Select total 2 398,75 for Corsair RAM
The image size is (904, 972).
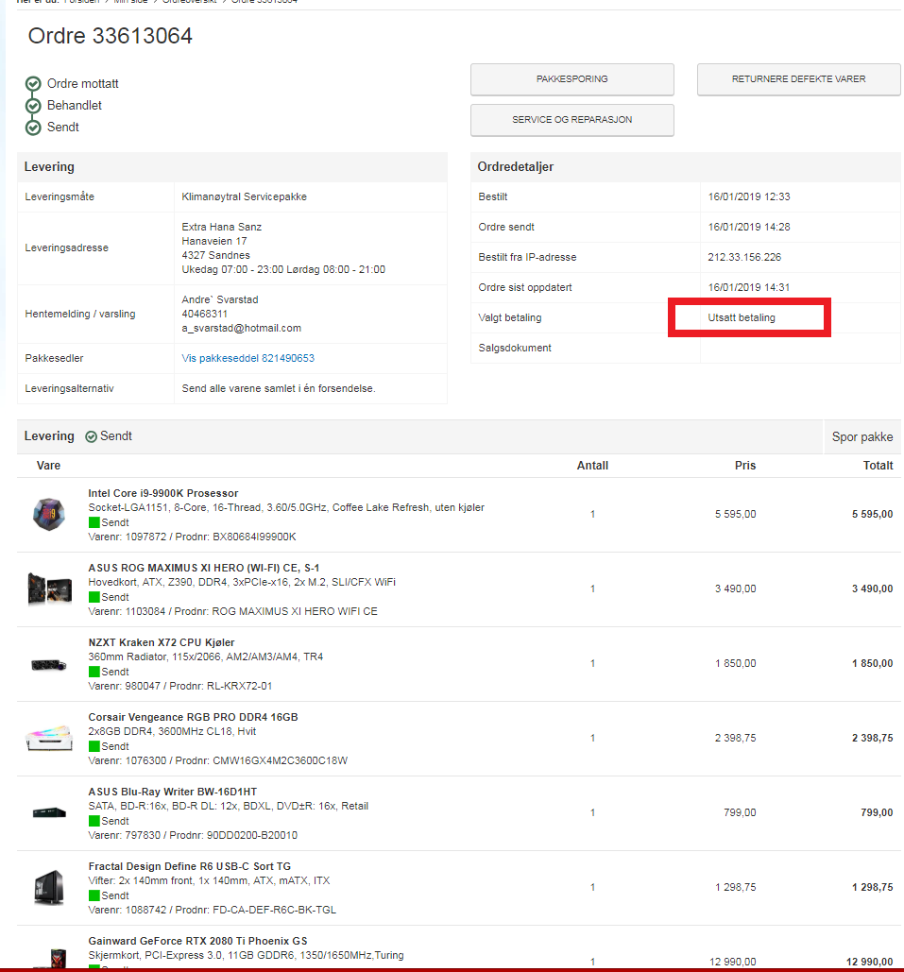(x=873, y=739)
